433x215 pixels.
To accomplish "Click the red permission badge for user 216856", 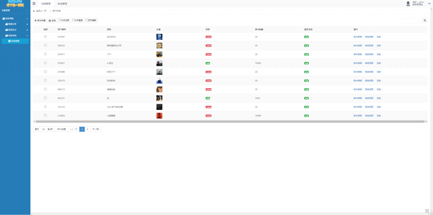I will [208, 115].
